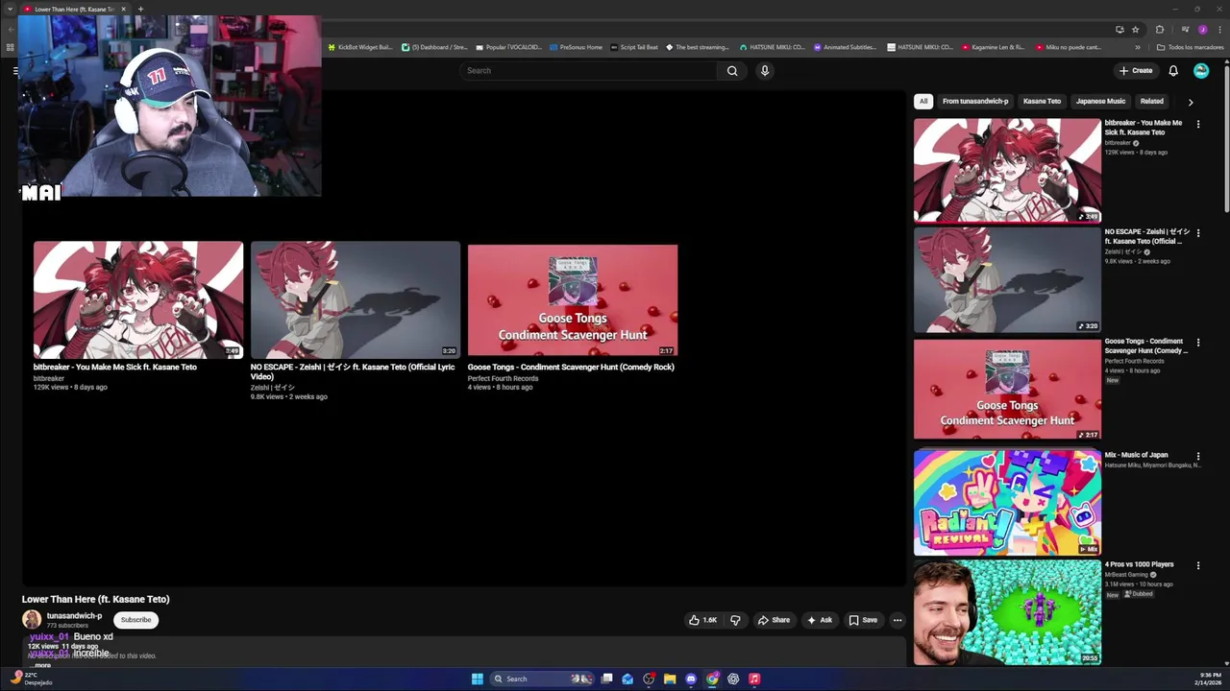Select the All filter chip
This screenshot has width=1230, height=691.
click(x=923, y=101)
